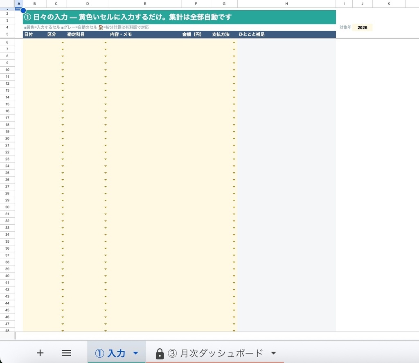The width and height of the screenshot is (419, 363).
Task: Open the 支払方法 dropdown in row 33
Action: point(234,228)
